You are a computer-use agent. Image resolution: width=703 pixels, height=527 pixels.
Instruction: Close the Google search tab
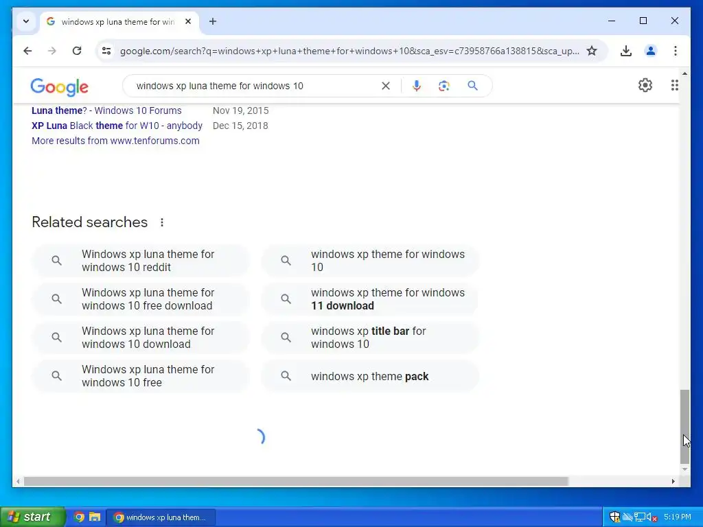[x=188, y=21]
